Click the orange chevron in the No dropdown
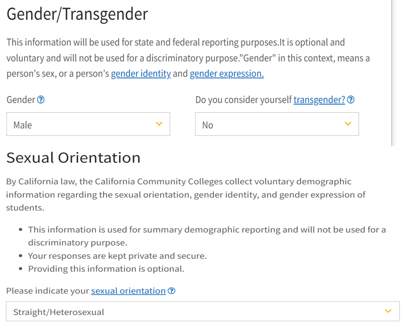Screen dimensions: 408x329 pos(348,124)
